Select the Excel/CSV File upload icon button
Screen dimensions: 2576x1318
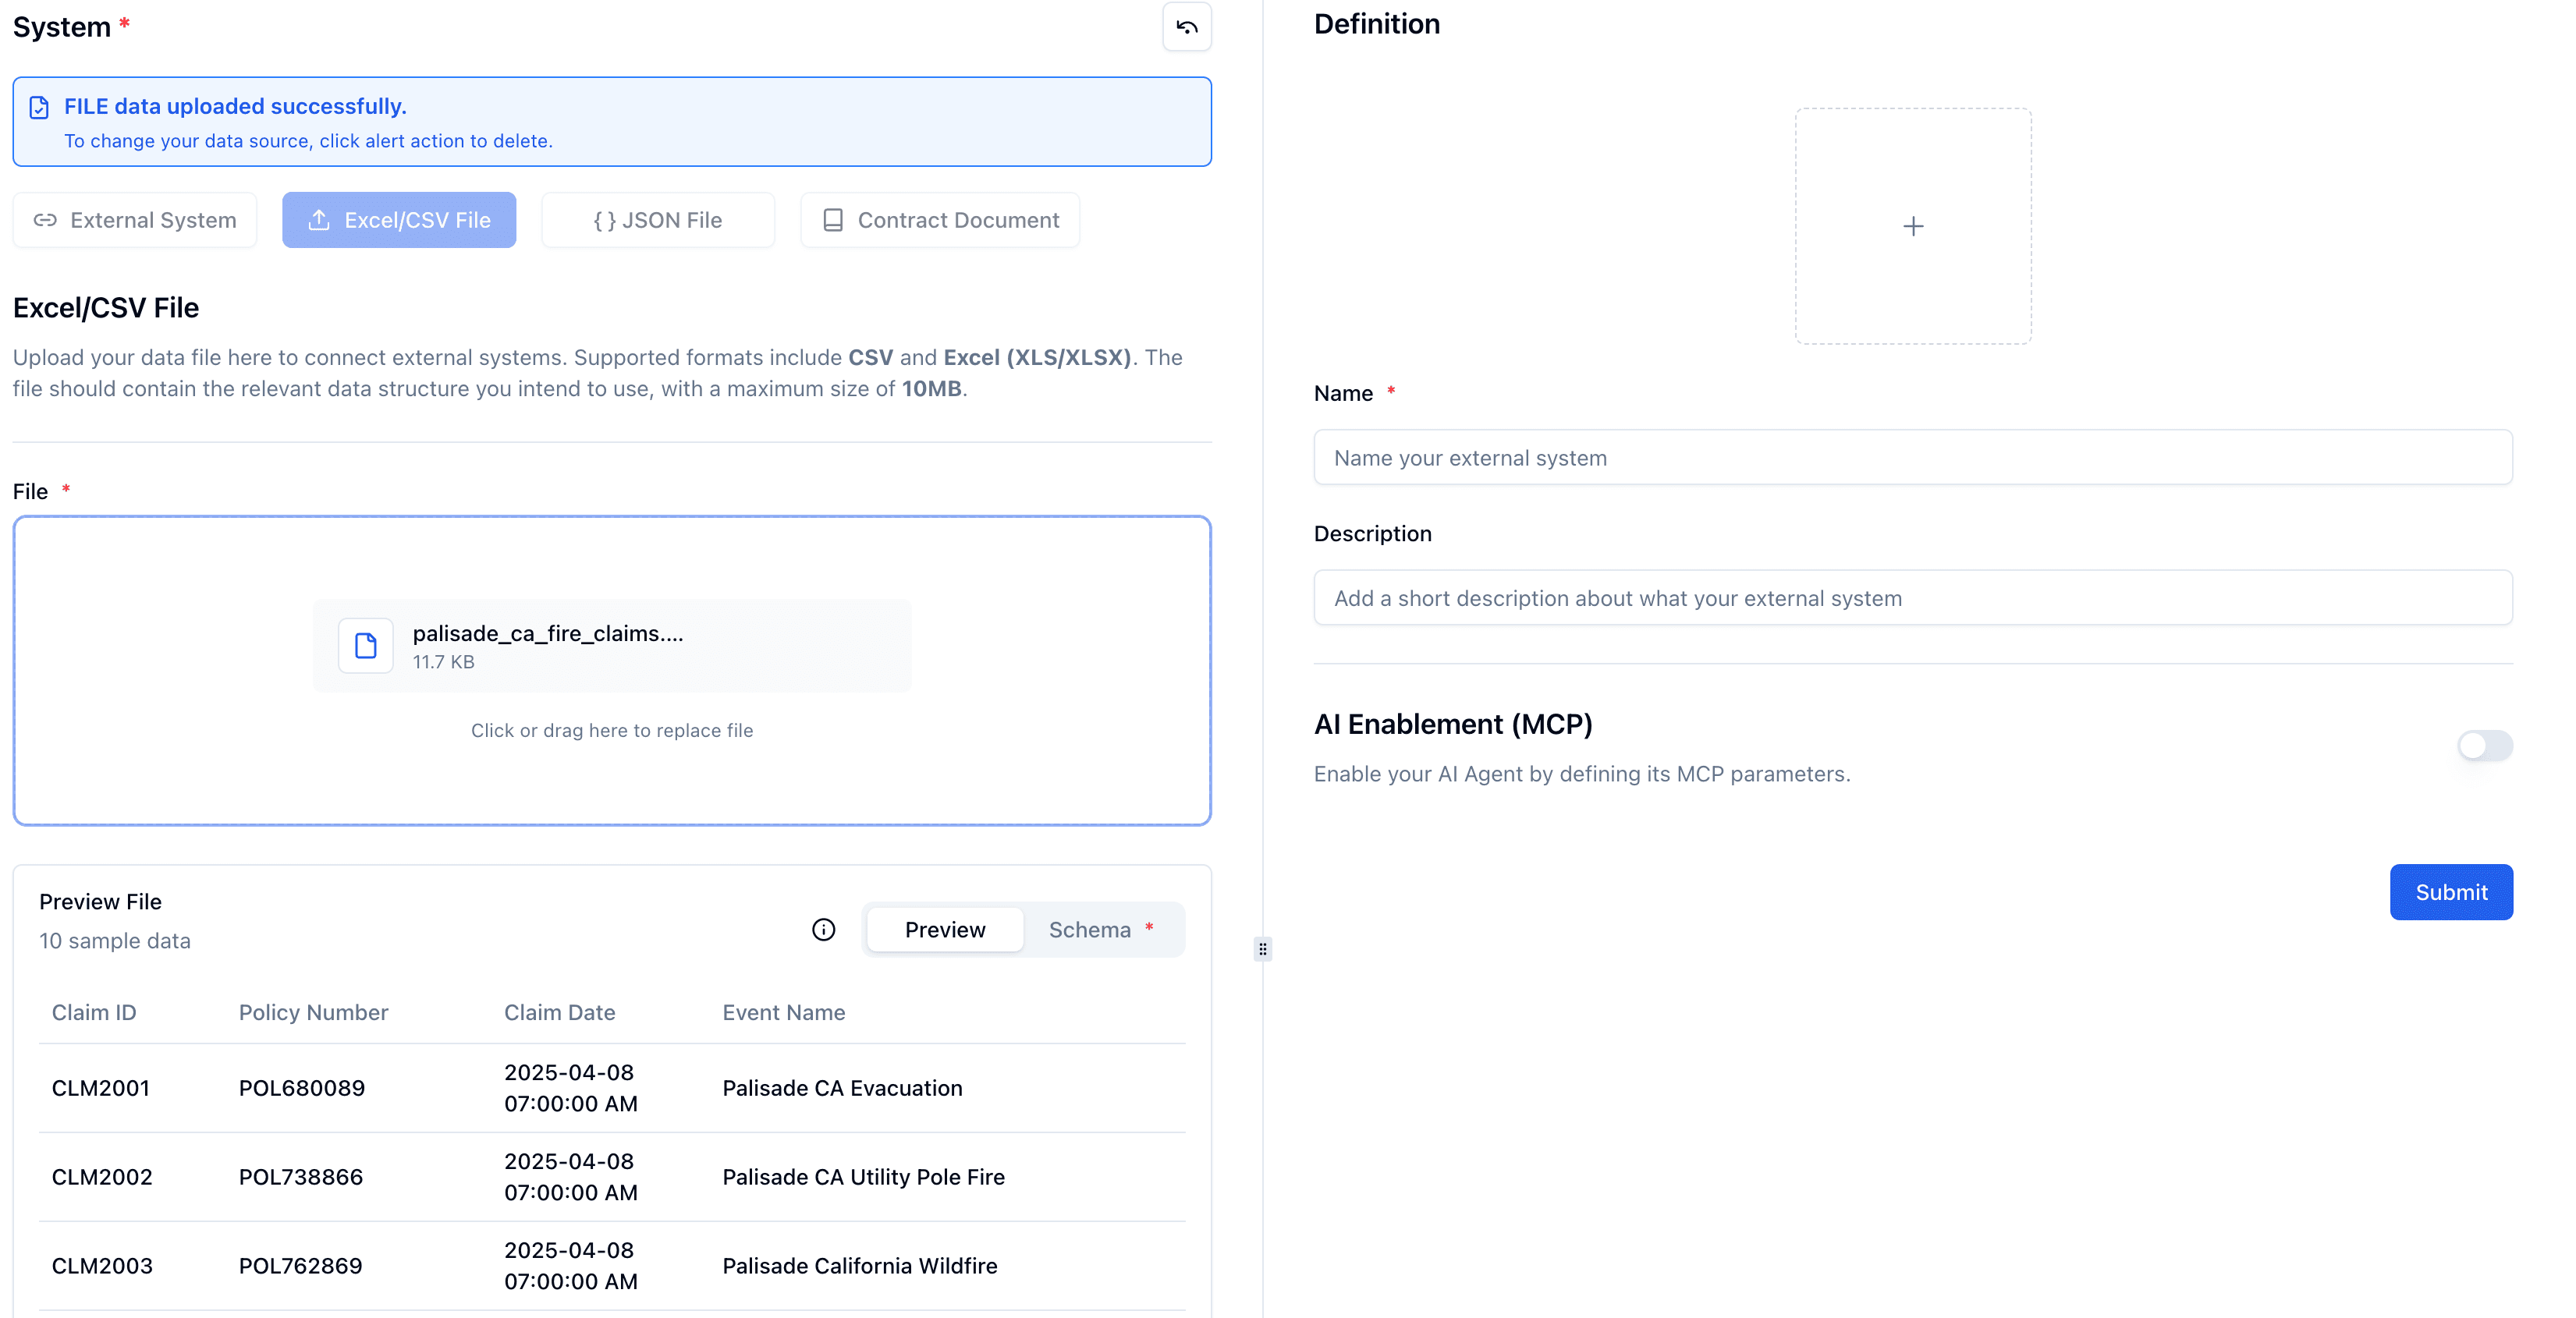coord(320,220)
